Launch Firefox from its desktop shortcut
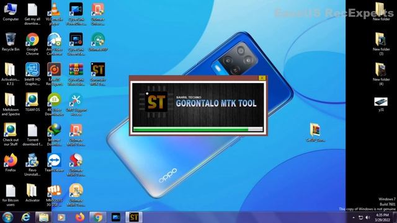The height and width of the screenshot is (223, 397). 11,162
